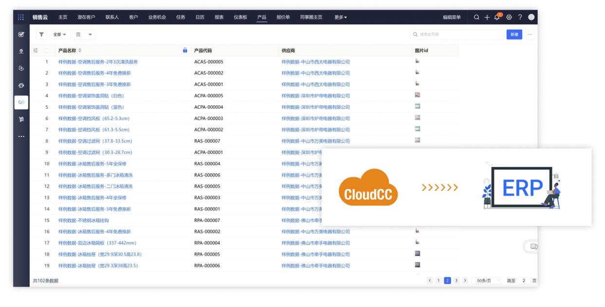Expand the 全部 view filter dropdown

click(x=59, y=35)
